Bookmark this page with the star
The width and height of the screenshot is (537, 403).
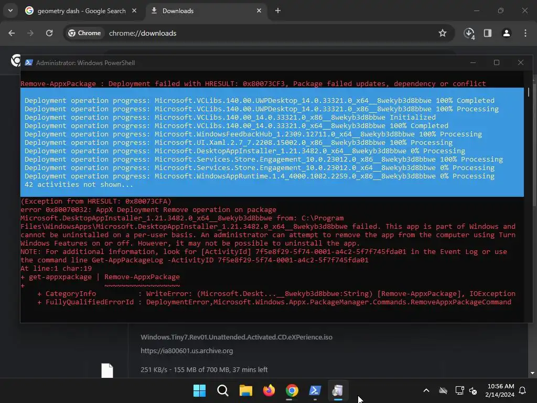(x=443, y=33)
